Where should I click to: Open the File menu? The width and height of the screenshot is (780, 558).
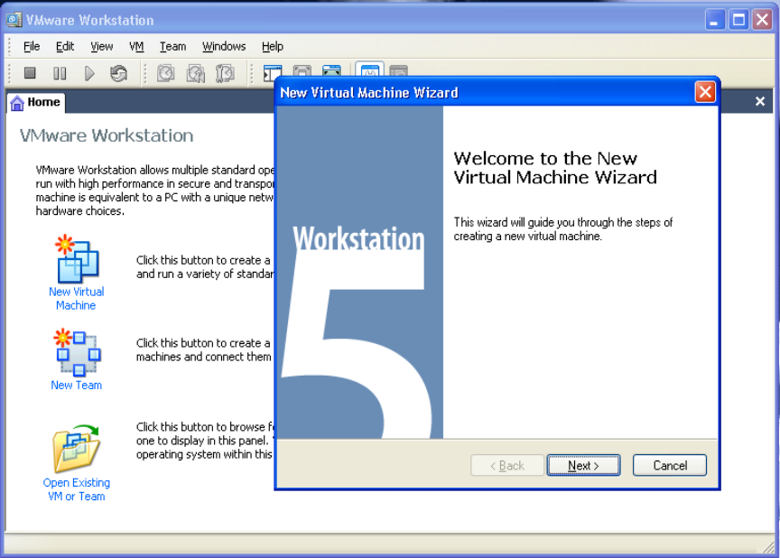pyautogui.click(x=32, y=46)
